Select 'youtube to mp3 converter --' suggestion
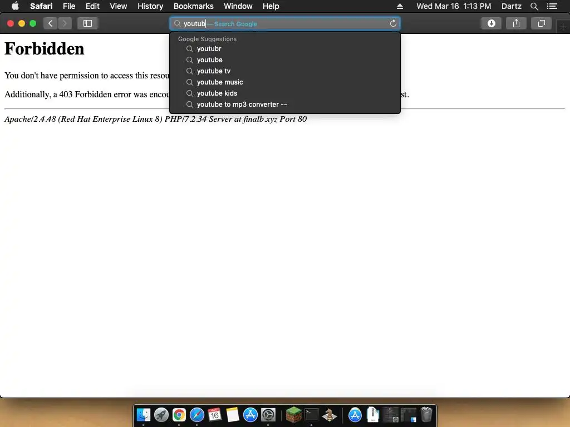Image resolution: width=570 pixels, height=427 pixels. tap(285, 104)
